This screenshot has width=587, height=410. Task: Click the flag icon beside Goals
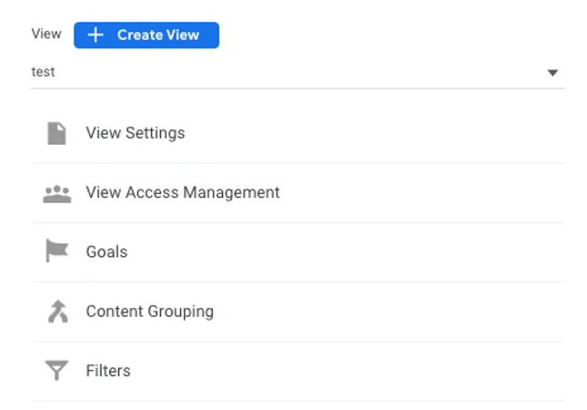click(x=57, y=251)
